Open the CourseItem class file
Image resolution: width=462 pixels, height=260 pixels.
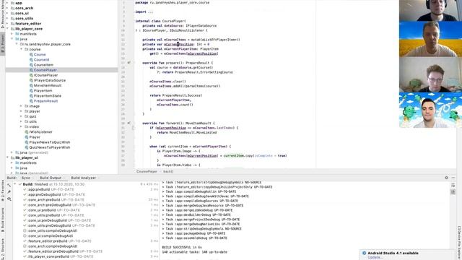(x=43, y=65)
